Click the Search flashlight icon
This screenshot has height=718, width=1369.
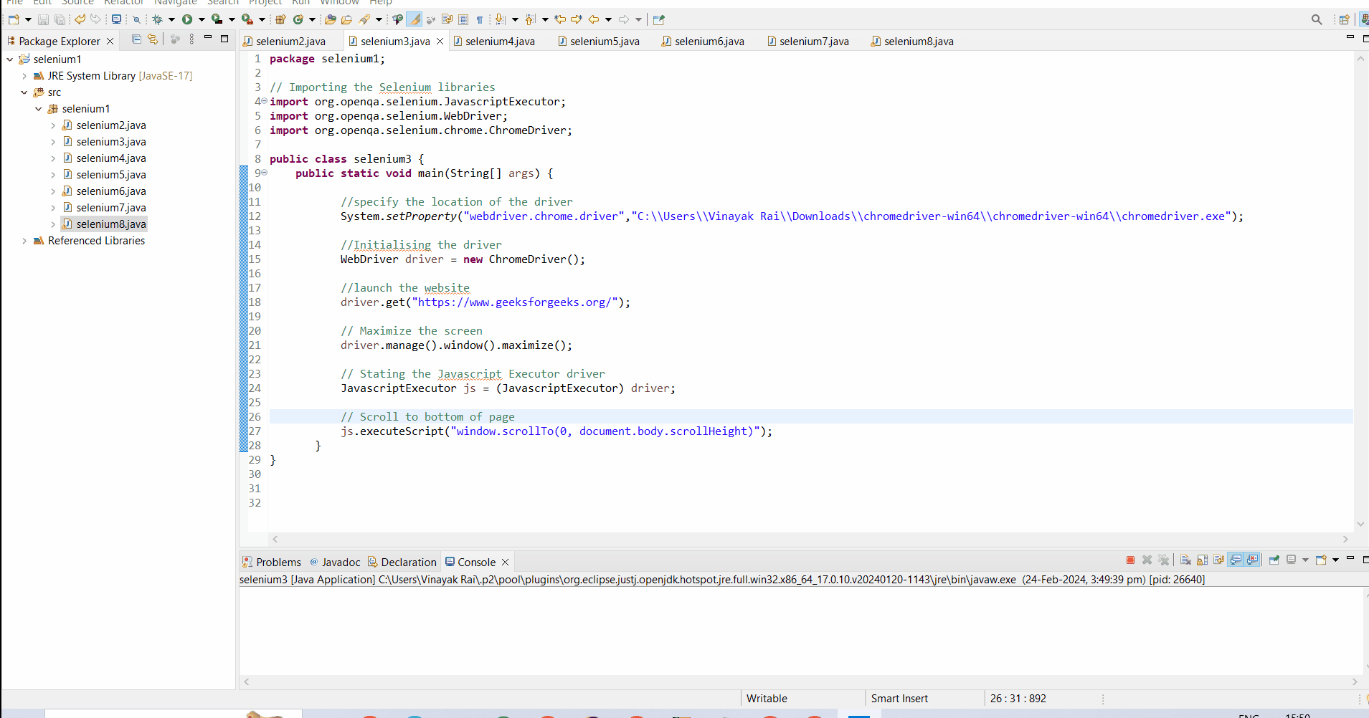click(364, 19)
